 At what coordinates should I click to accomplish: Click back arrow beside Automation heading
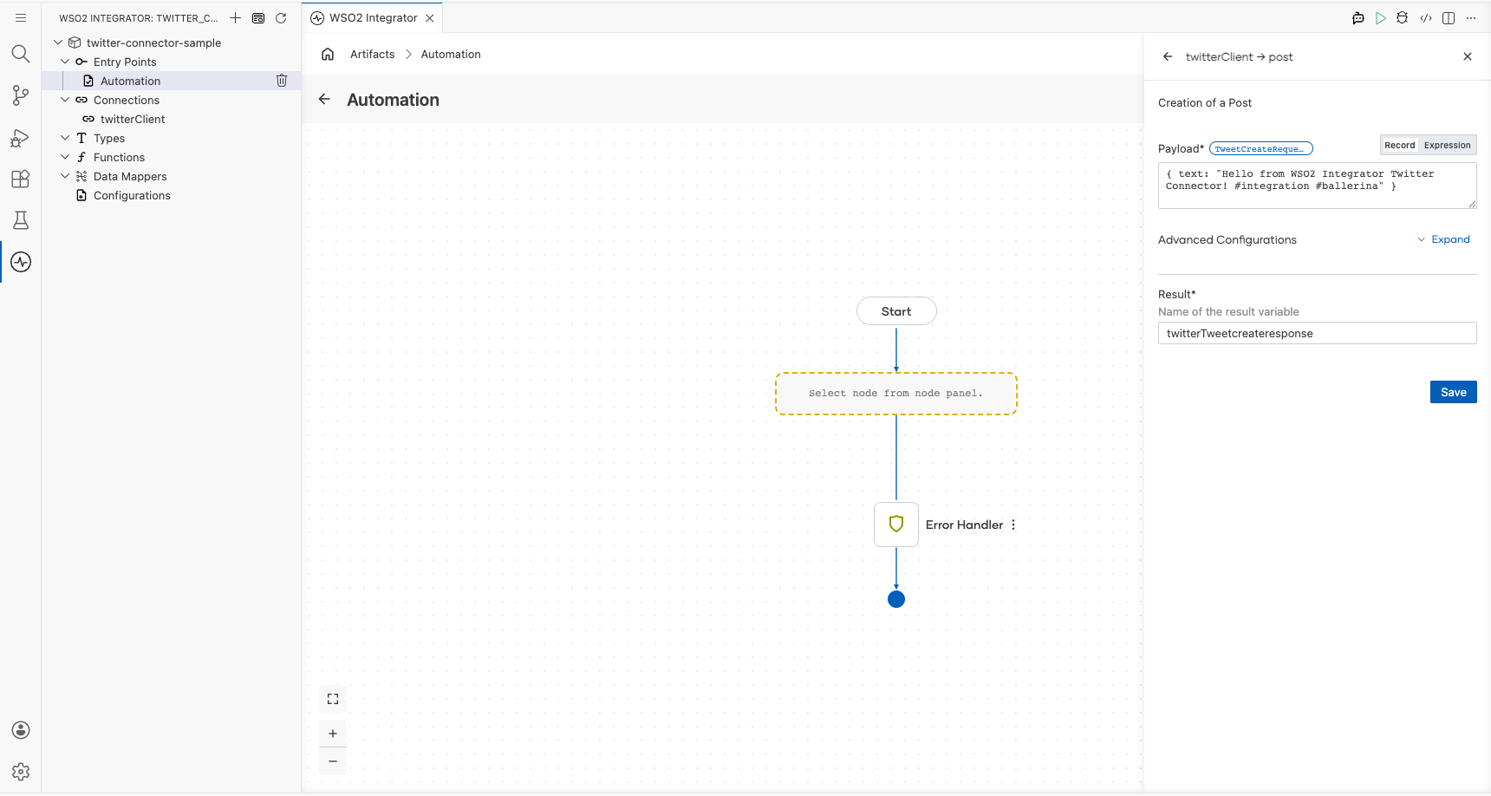click(x=324, y=99)
